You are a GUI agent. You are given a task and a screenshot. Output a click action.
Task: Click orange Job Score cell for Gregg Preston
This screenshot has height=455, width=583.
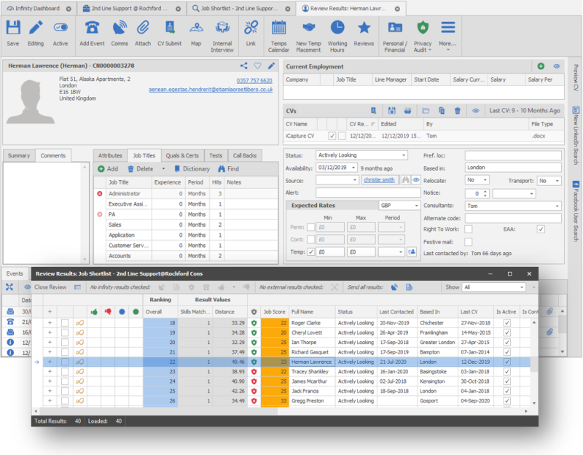tap(275, 401)
